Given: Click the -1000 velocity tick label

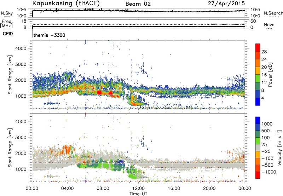Looking at the screenshot, I should [x=268, y=172].
